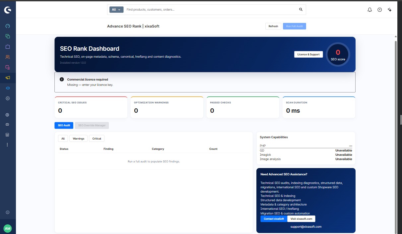Select the Warnings findings filter
Image resolution: width=402 pixels, height=234 pixels.
79,139
